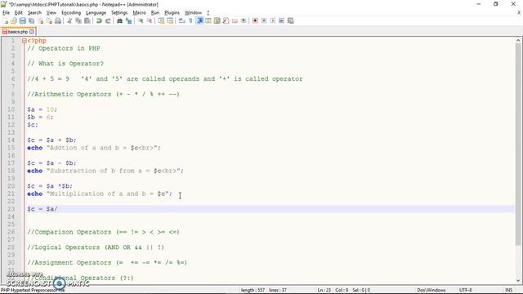Open the Edit menu
The image size is (523, 294).
(x=19, y=13)
